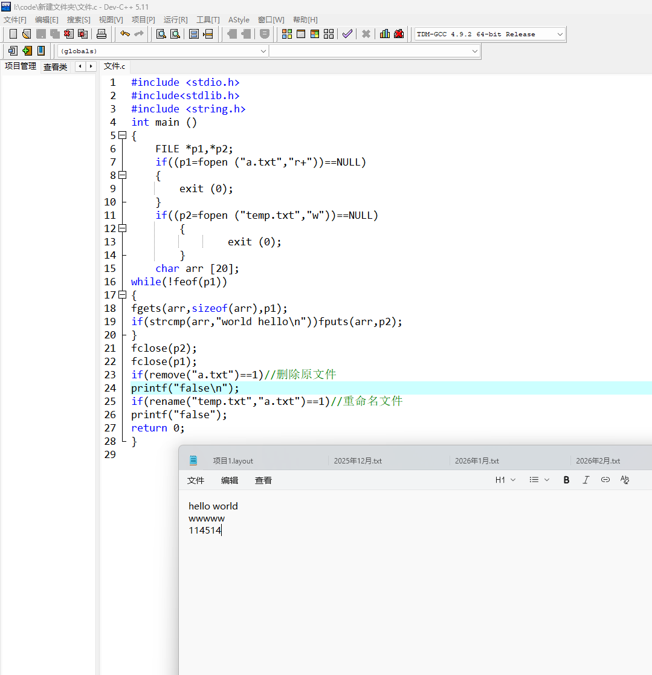Click Delete profiling information icon
Screen dimensions: 652x675
(x=399, y=34)
